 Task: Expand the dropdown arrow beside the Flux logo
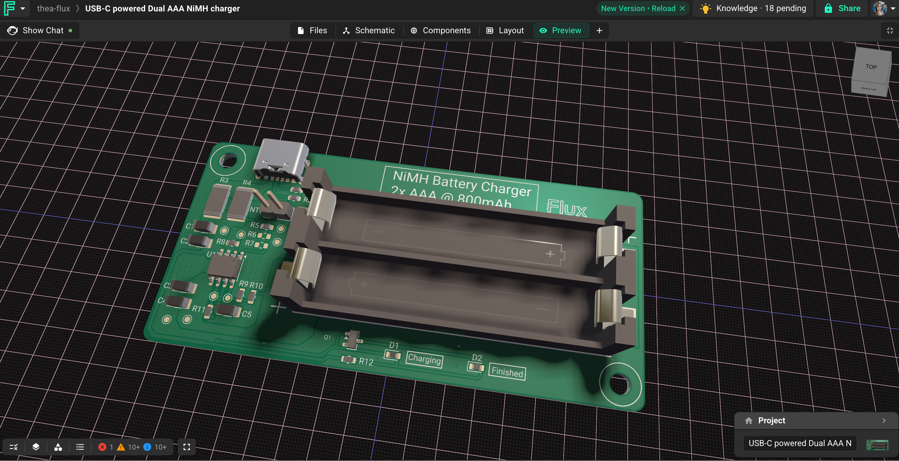(x=23, y=8)
